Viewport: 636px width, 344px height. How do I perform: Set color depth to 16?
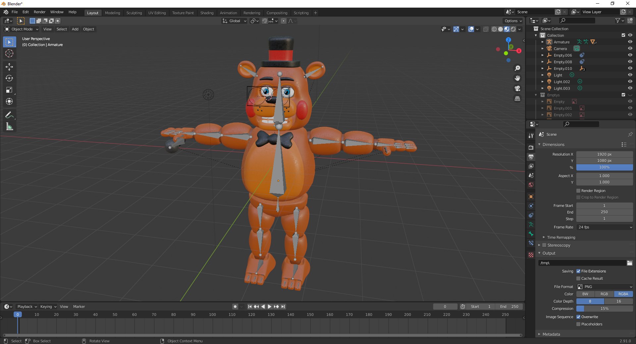[619, 301]
